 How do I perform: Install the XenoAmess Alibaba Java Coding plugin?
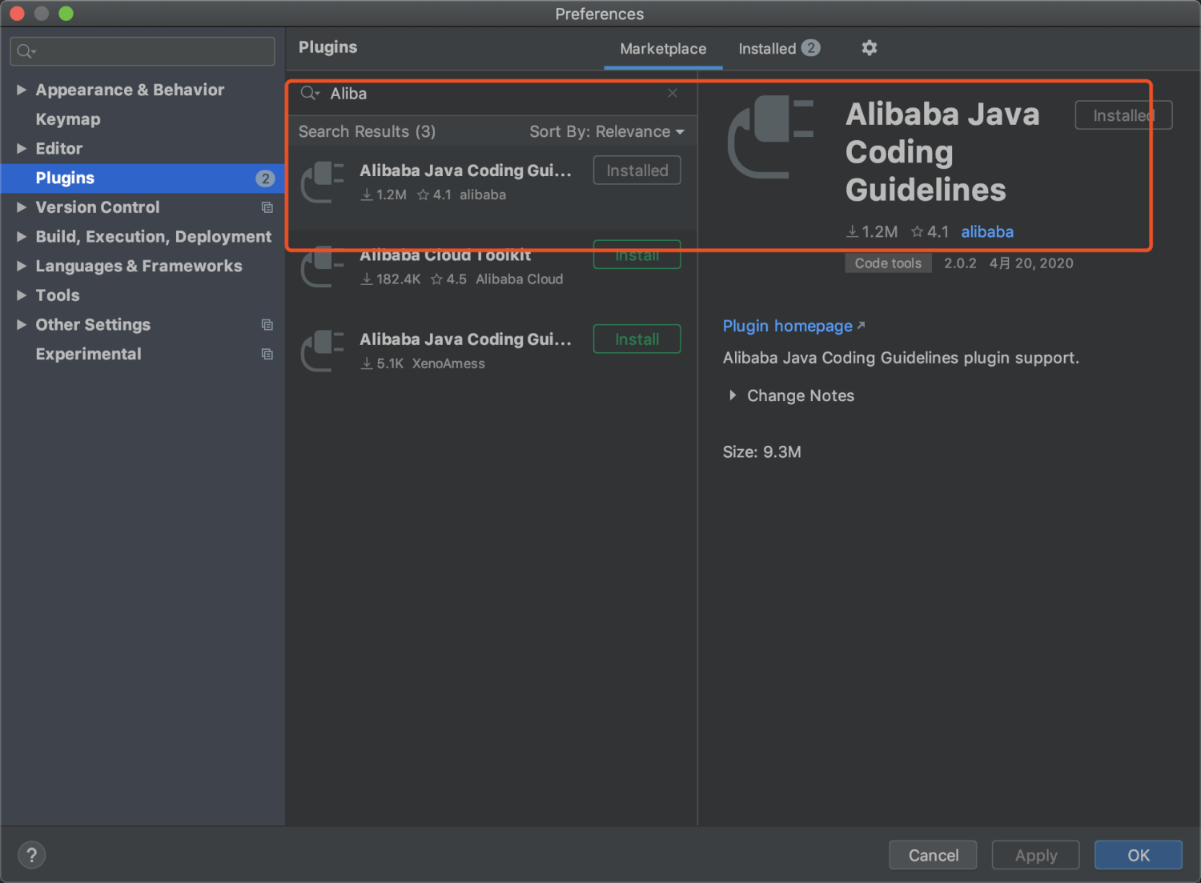pos(637,339)
